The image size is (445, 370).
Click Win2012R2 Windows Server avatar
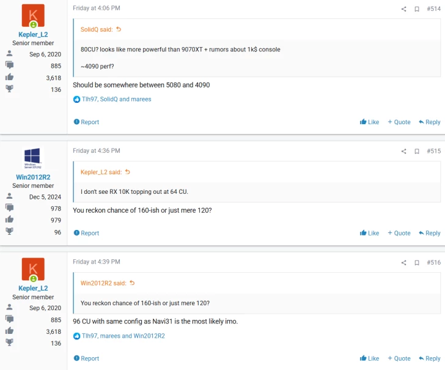tap(33, 158)
